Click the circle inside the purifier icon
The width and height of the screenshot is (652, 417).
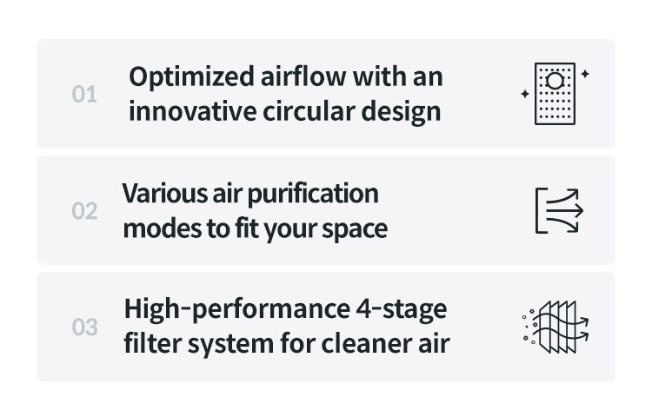coord(556,81)
